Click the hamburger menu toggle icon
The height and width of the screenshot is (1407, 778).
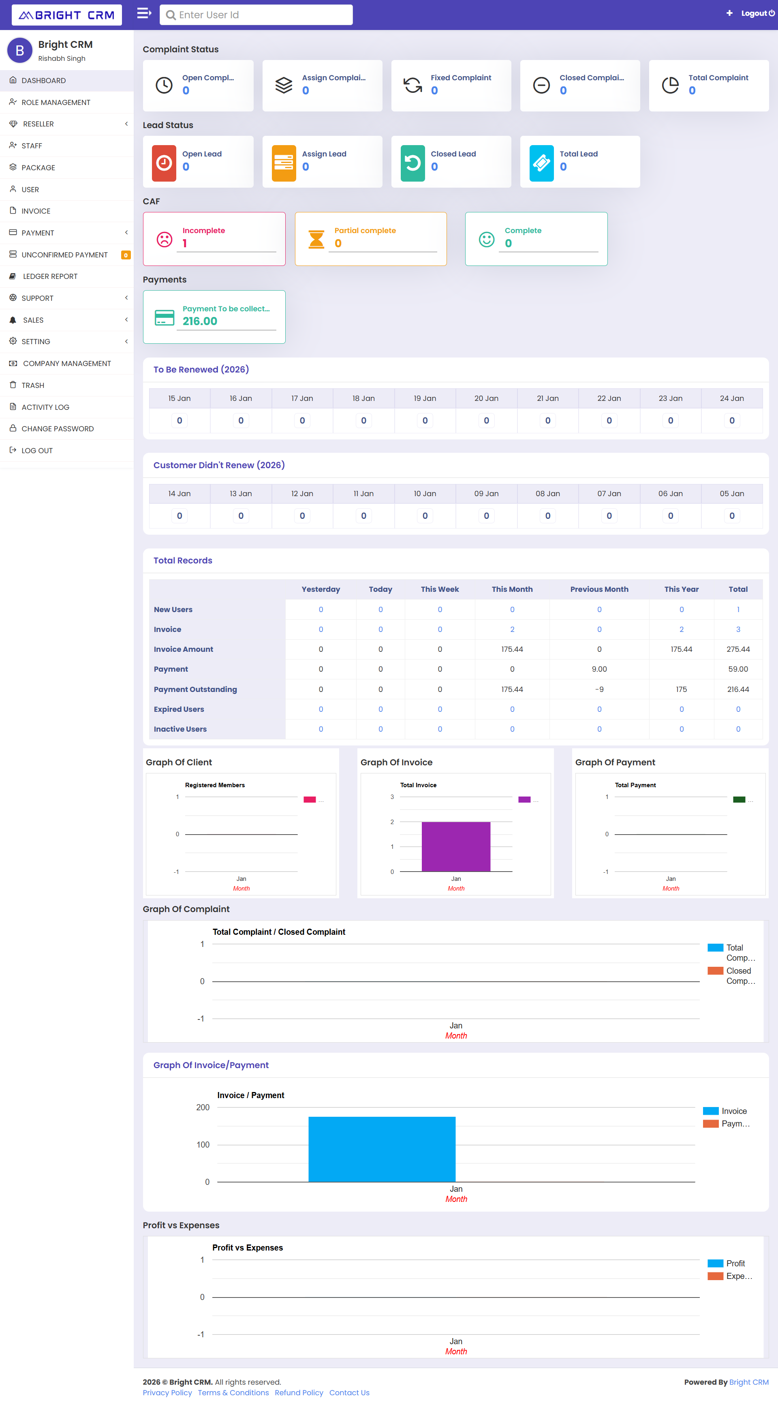(143, 13)
